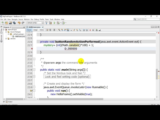This screenshot has width=160, height=120.
Task: Close the HelloFrame.java tab
Action: [42, 27]
